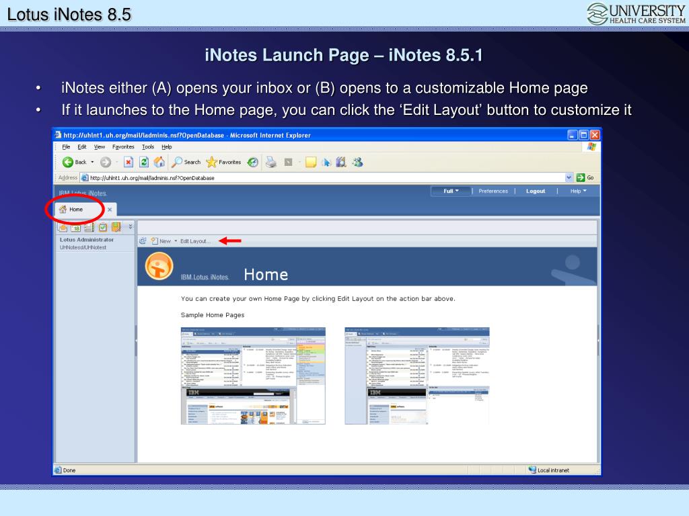Expand the New button dropdown arrow

[x=176, y=241]
